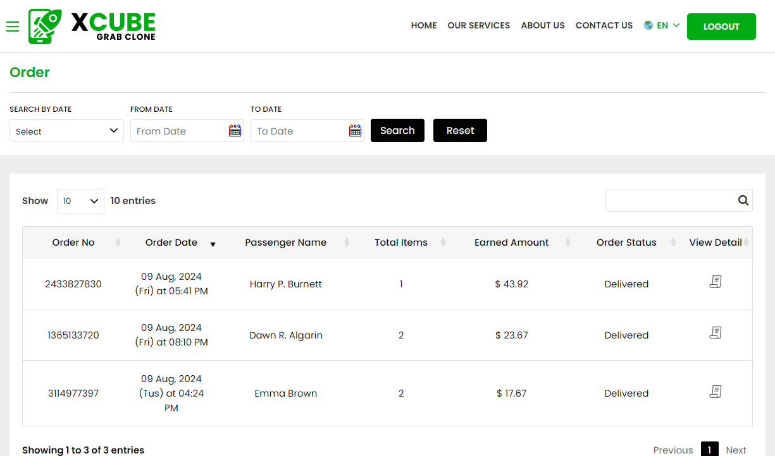Viewport: 775px width, 456px height.
Task: Open the CONTACT US menu item
Action: click(604, 26)
